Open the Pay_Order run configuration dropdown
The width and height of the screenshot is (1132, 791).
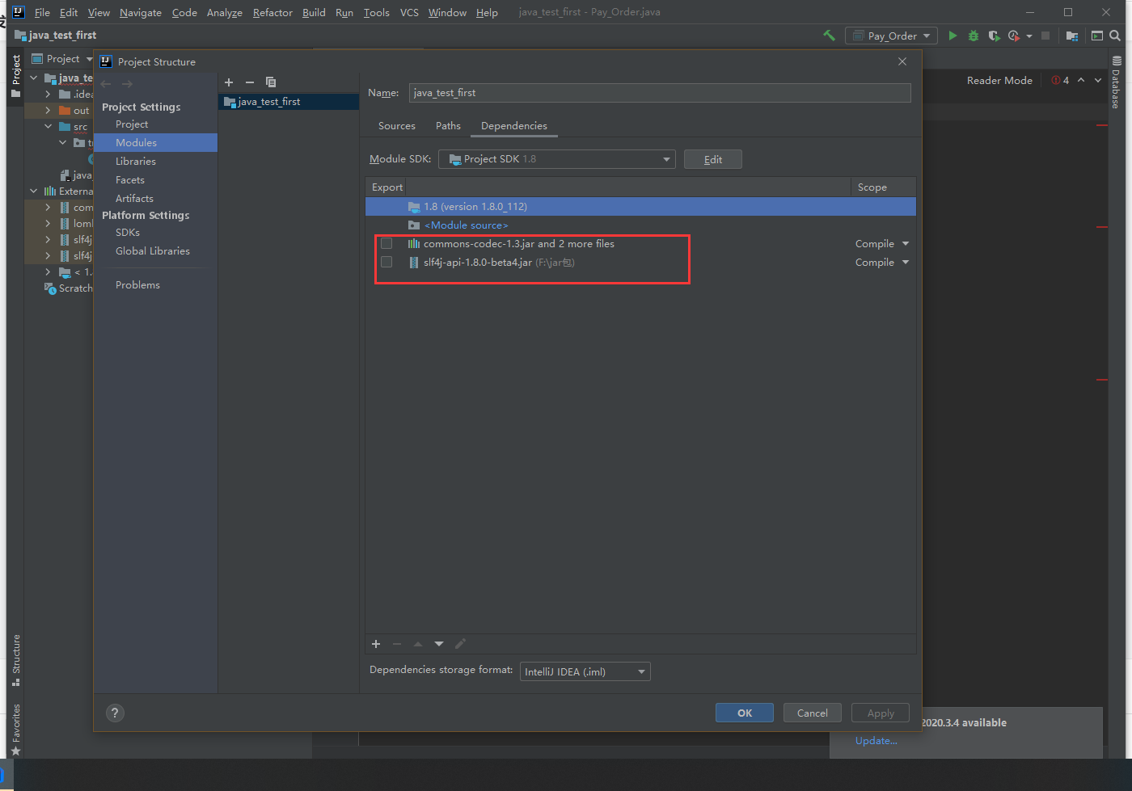coord(892,36)
